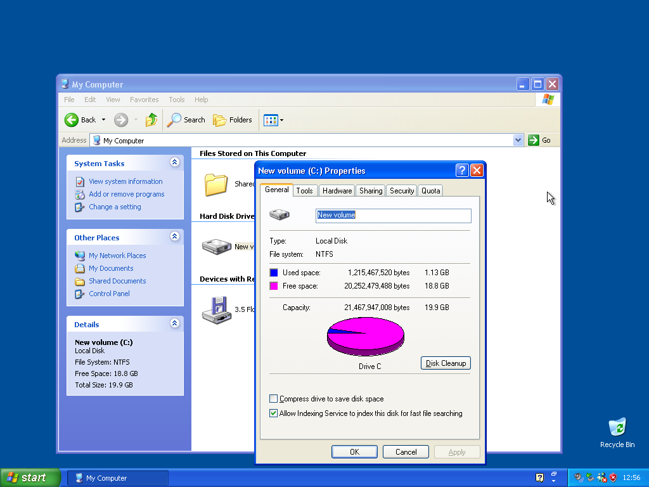Screen dimensions: 649x487
Task: Click the Forward arrow icon in toolbar
Action: point(121,120)
